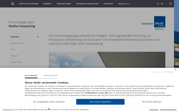
Task: Click Nur ausgewählte Cookie verwenden
Action: coord(49,102)
